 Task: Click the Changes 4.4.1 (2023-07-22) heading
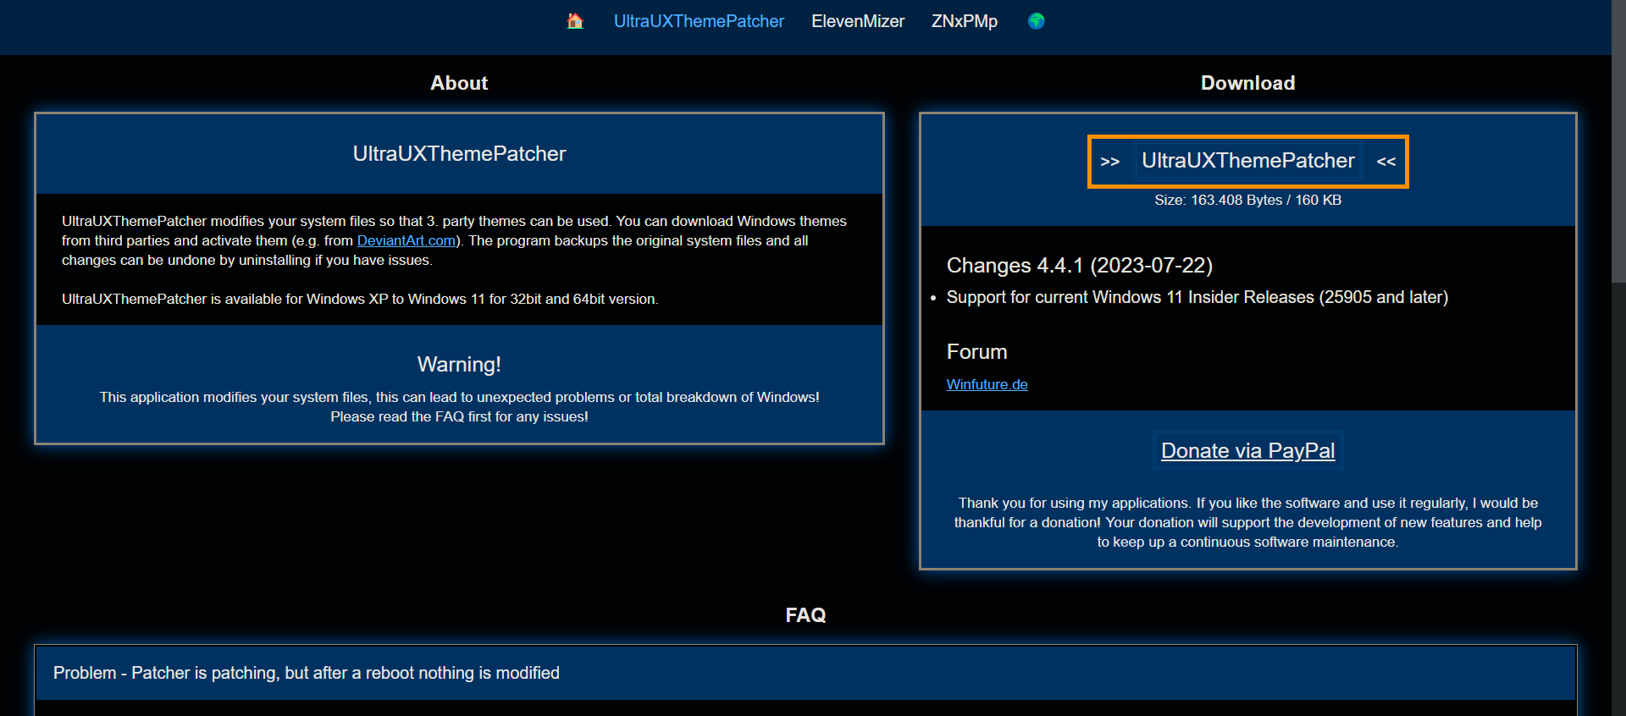(x=1079, y=266)
